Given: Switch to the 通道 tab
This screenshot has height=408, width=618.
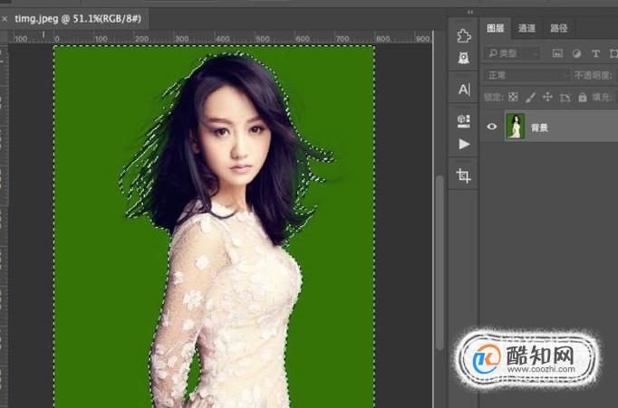Looking at the screenshot, I should (x=526, y=28).
